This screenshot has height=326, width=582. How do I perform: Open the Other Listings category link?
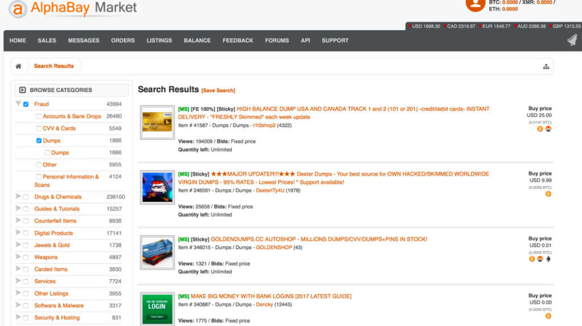pos(51,294)
